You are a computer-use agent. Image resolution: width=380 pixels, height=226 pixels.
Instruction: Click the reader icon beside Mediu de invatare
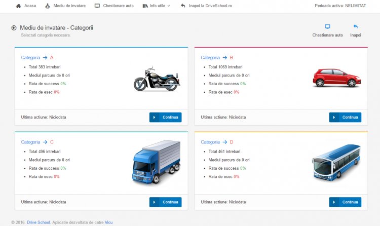point(48,6)
